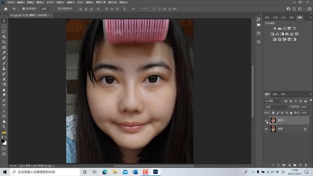Toggle lock all padlock icon
Screen dimensions: 313x176
(x=291, y=113)
